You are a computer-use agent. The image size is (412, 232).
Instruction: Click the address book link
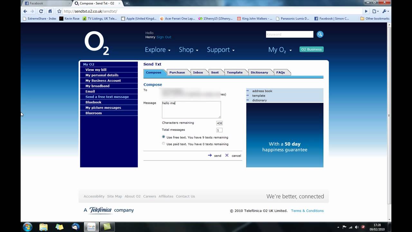262,91
